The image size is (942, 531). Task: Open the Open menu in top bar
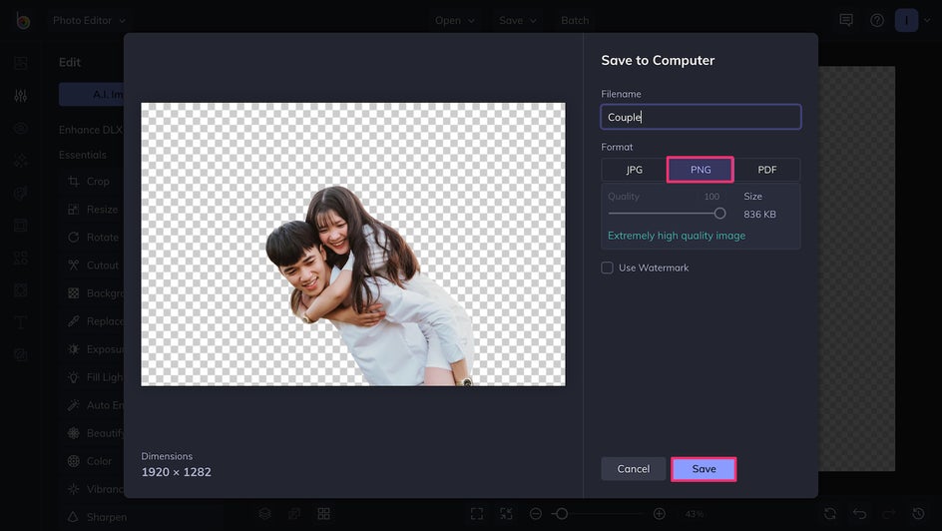click(x=455, y=20)
